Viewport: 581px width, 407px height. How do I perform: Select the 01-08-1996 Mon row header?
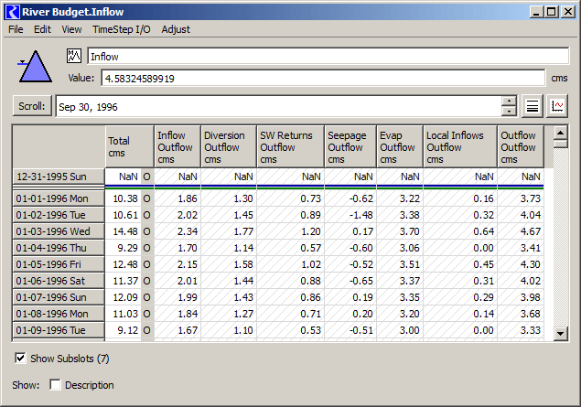[x=59, y=314]
